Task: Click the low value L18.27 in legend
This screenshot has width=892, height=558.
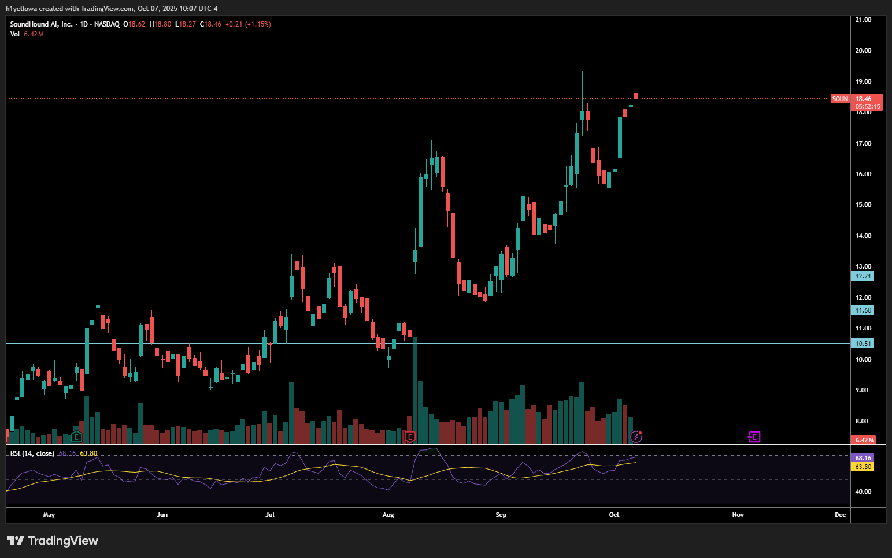Action: [x=186, y=24]
